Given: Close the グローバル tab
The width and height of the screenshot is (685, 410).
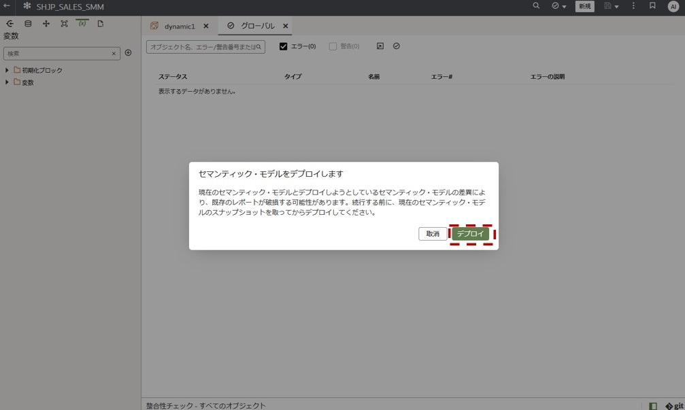Looking at the screenshot, I should coord(285,27).
